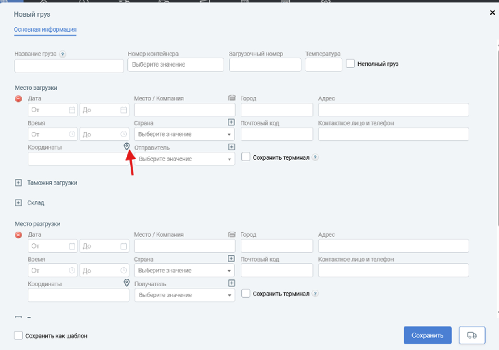Image resolution: width=499 pixels, height=350 pixels.
Task: Remove loading place with red minus icon
Action: click(x=18, y=99)
